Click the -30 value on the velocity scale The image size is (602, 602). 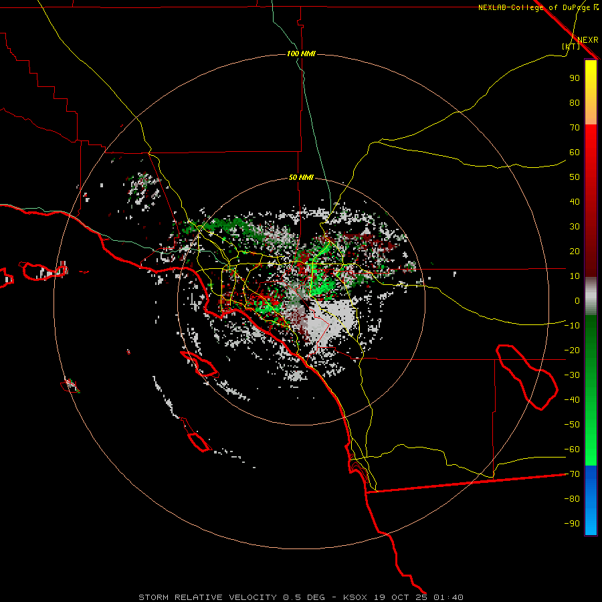point(572,375)
